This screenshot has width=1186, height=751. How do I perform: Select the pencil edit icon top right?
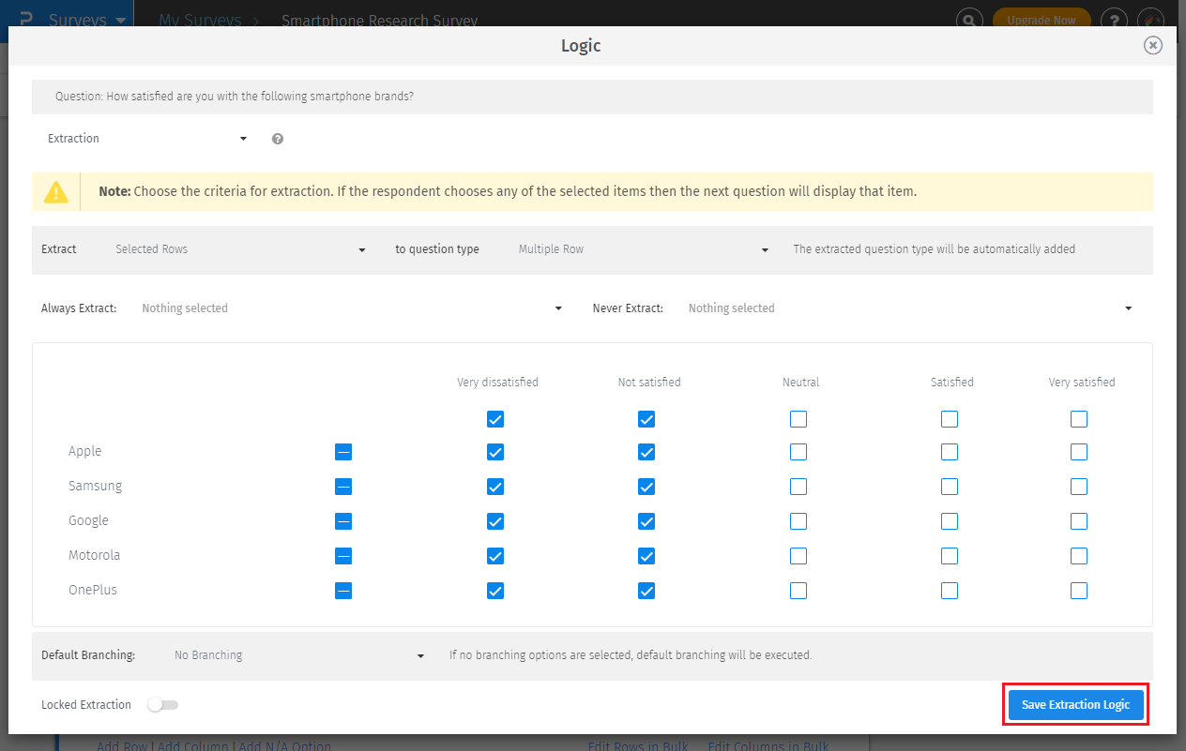[x=1152, y=18]
